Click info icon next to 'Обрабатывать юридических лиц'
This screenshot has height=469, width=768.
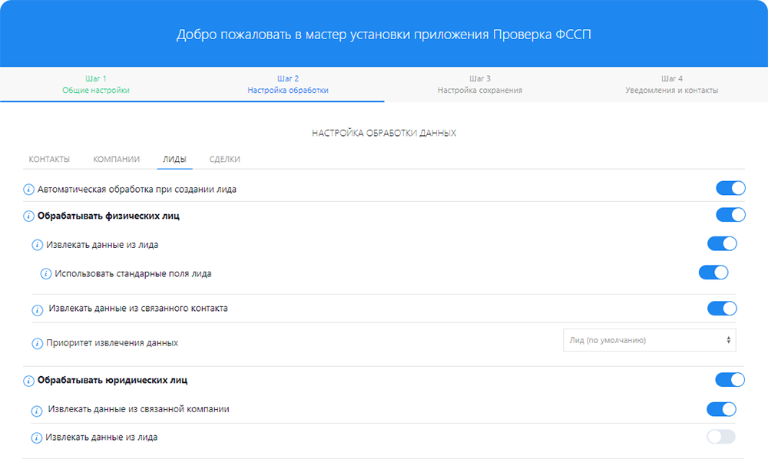tap(29, 380)
